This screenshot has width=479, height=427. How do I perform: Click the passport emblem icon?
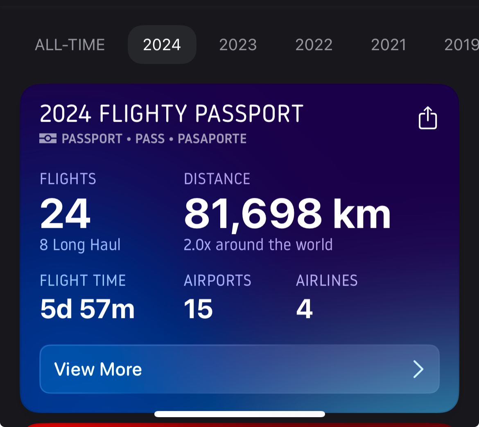(x=48, y=138)
